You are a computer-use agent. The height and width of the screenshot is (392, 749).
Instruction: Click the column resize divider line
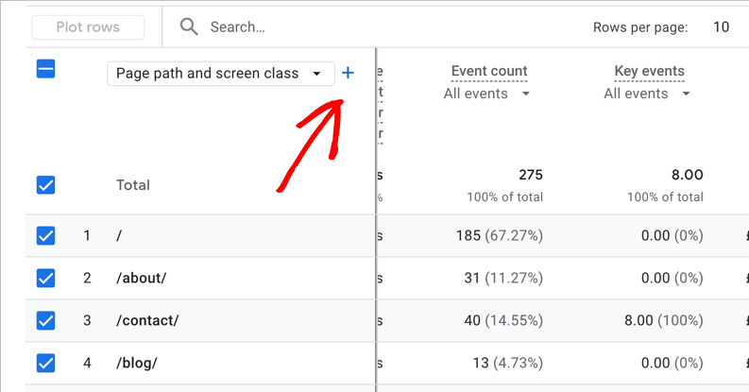click(x=376, y=217)
